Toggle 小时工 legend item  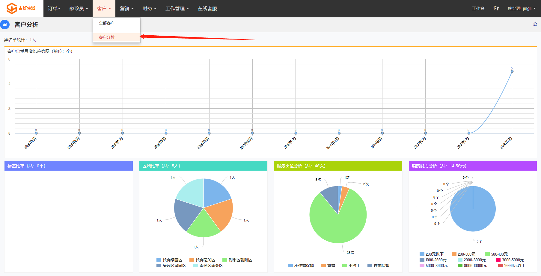pos(351,266)
